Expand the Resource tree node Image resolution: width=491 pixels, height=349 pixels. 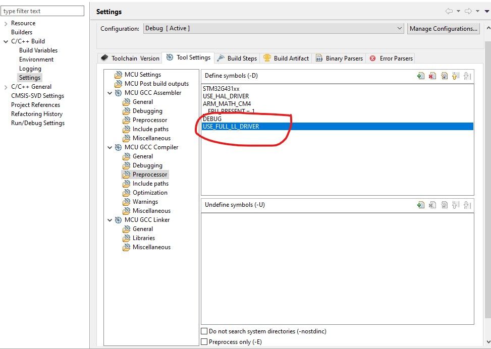[6, 24]
